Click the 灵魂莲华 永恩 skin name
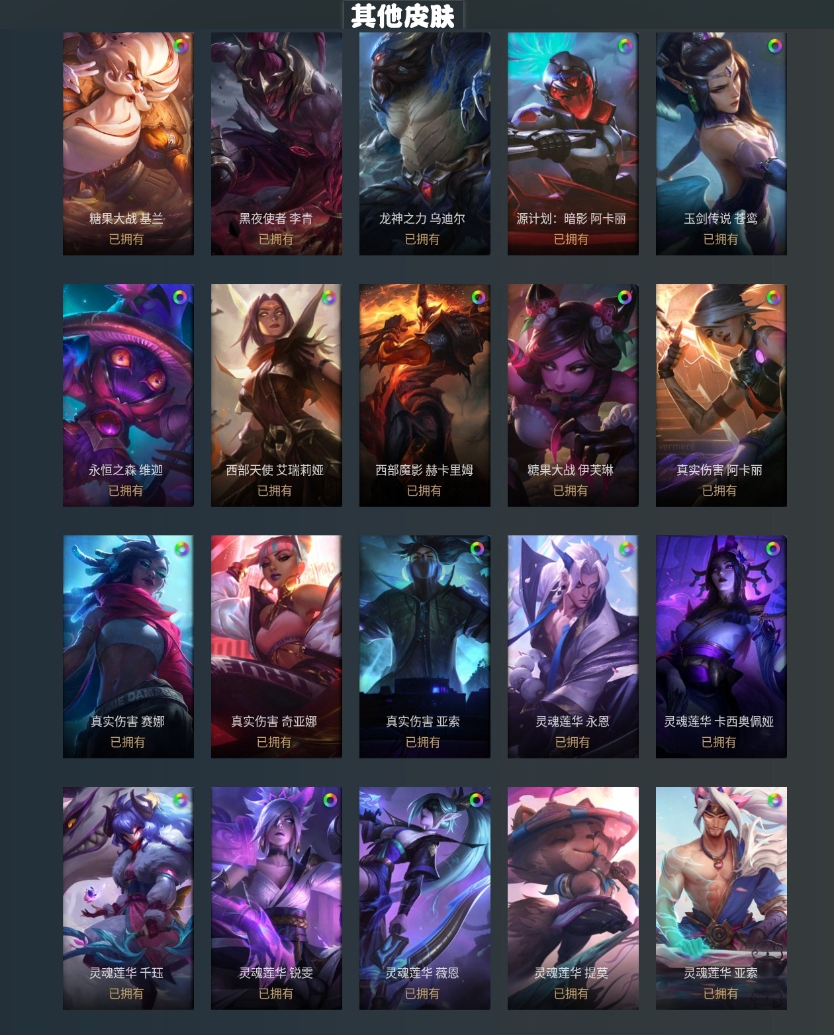Screen dimensions: 834x1035 pyautogui.click(x=573, y=721)
